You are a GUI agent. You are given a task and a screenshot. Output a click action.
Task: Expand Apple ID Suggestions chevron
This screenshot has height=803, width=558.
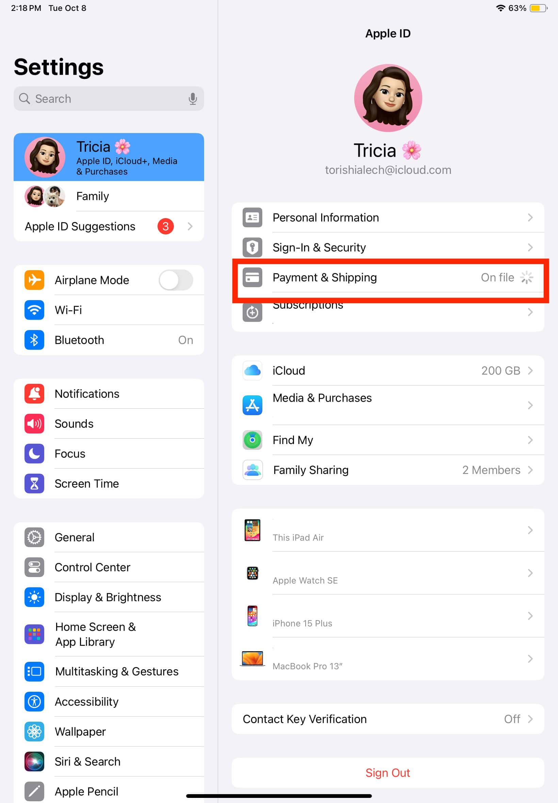pos(190,227)
